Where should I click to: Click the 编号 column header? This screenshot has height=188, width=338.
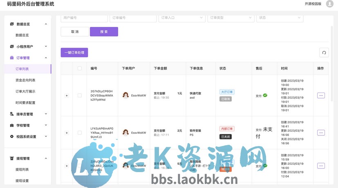pos(94,68)
